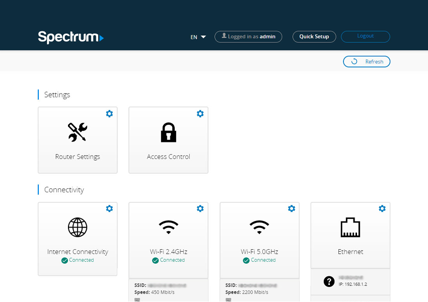Click the Wi-Fi 5.0GHz label
Viewport: 428px width, 302px height.
pyautogui.click(x=259, y=252)
